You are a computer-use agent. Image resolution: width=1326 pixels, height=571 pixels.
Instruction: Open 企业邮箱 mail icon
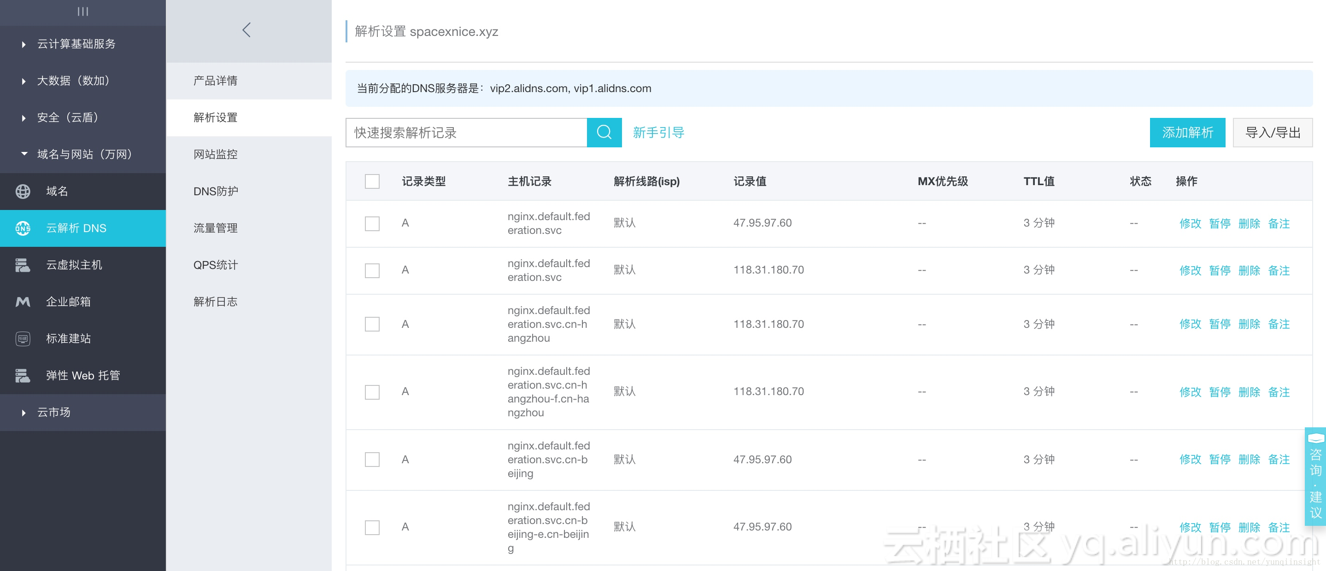pyautogui.click(x=23, y=302)
